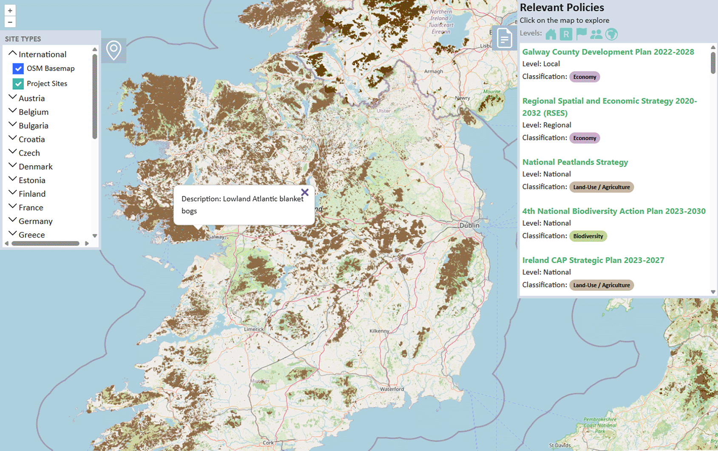Click Economy tag under Galway County Plan
Screen dimensions: 718x451
(585, 77)
